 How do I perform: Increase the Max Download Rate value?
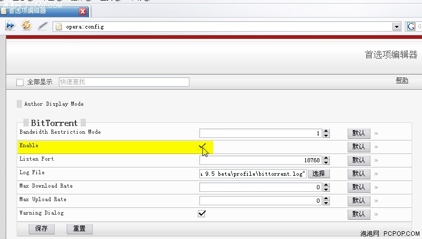(x=326, y=185)
